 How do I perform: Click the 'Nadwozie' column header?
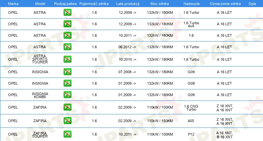(192, 4)
